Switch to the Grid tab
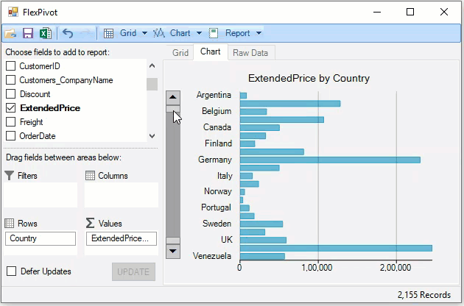This screenshot has width=464, height=306. coord(180,53)
